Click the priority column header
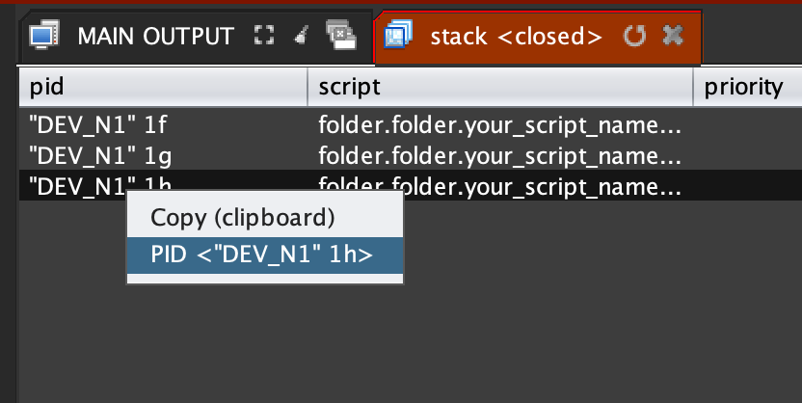802x403 pixels. coord(743,88)
